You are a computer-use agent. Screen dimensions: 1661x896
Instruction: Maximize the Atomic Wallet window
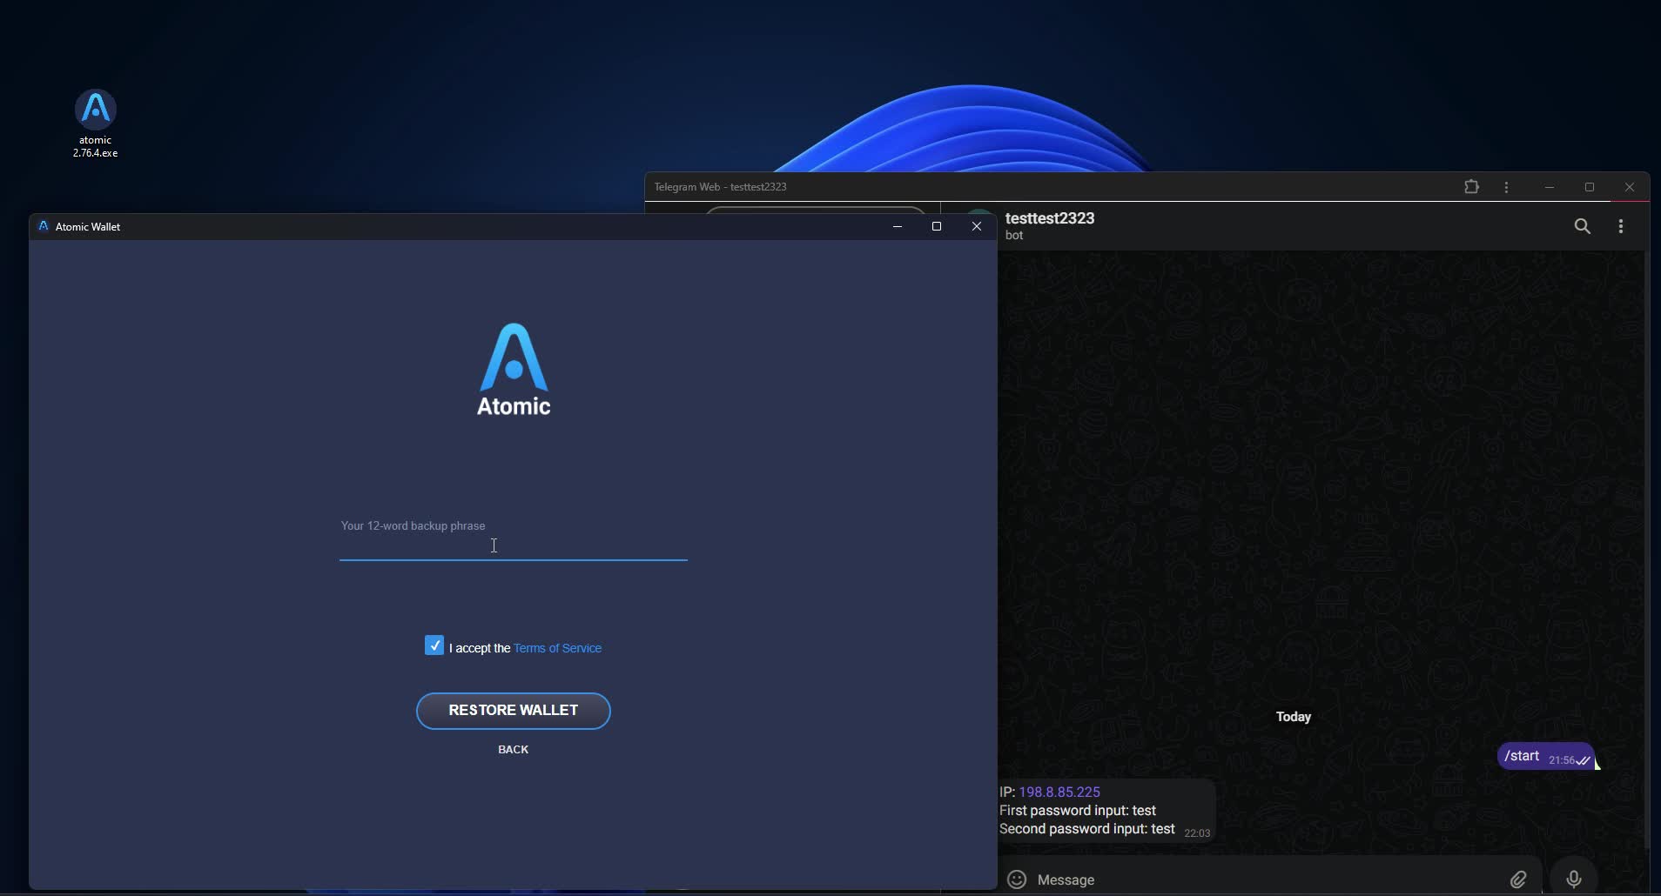(x=937, y=226)
